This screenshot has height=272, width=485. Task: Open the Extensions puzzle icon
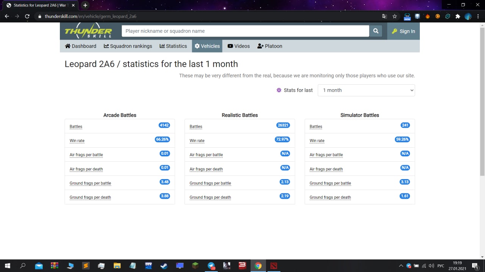[458, 16]
